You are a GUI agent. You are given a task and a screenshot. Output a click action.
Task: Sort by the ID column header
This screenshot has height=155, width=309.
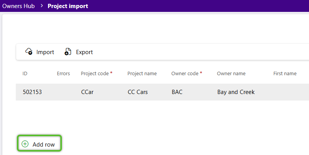25,74
